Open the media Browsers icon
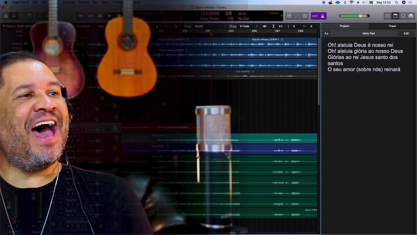Viewport: 417px width, 235px height. 411,16
